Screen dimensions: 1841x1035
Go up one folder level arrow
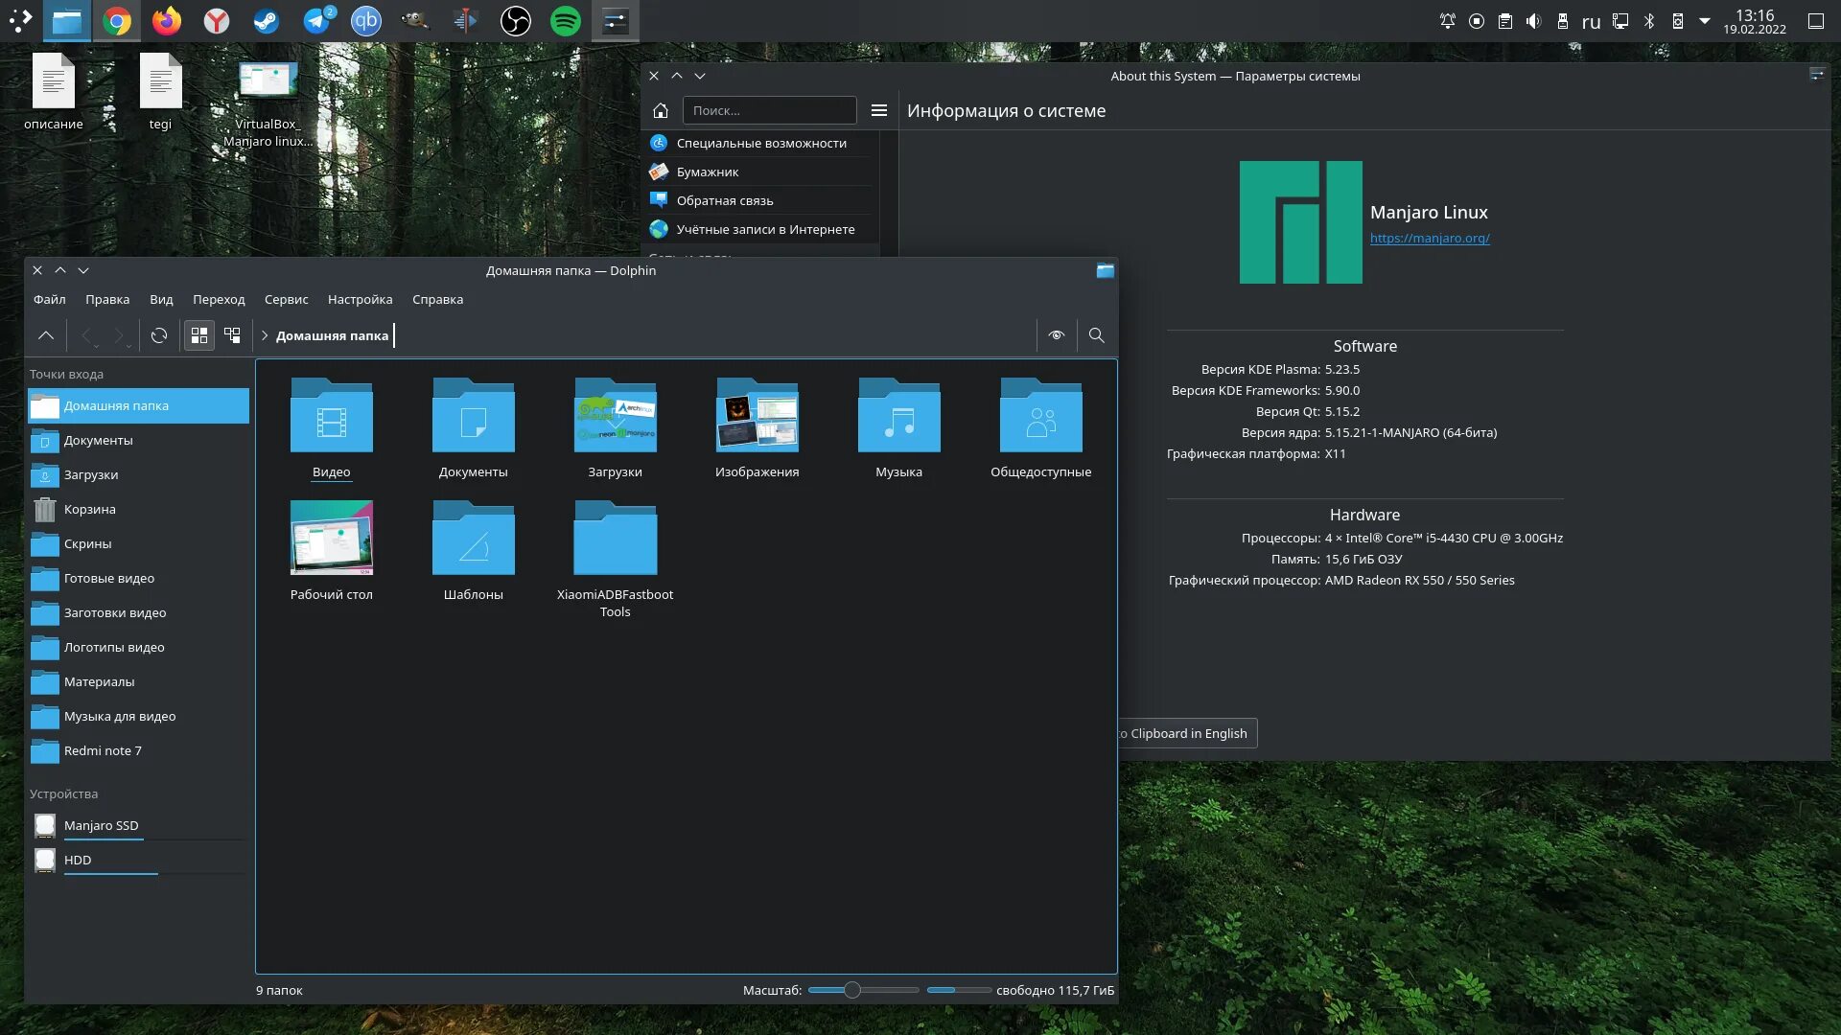point(45,335)
